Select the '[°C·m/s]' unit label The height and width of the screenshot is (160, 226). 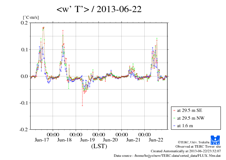31,17
